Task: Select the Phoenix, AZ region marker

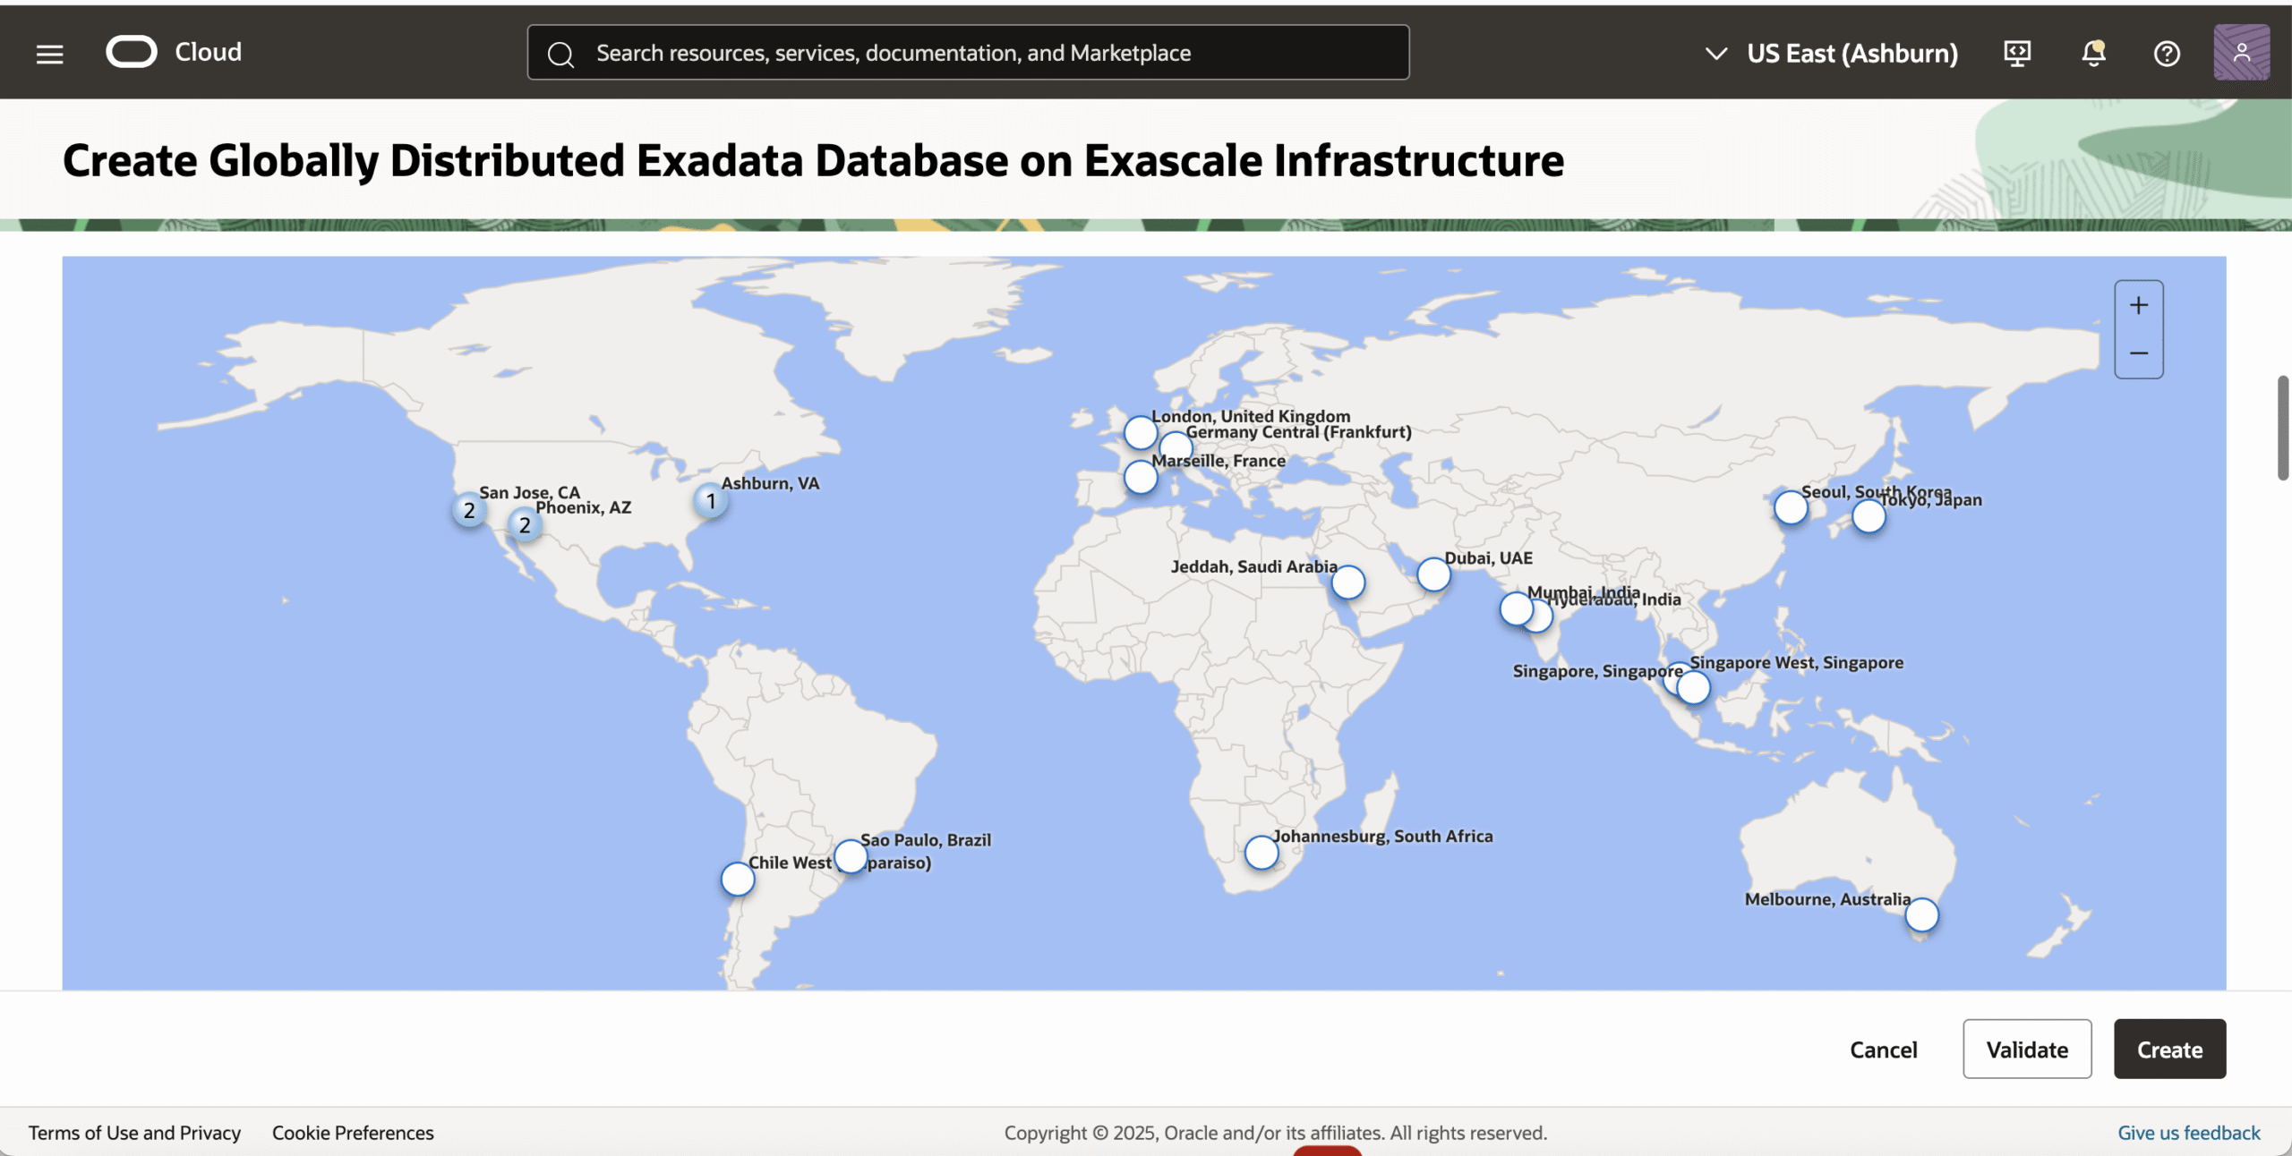Action: click(x=525, y=524)
